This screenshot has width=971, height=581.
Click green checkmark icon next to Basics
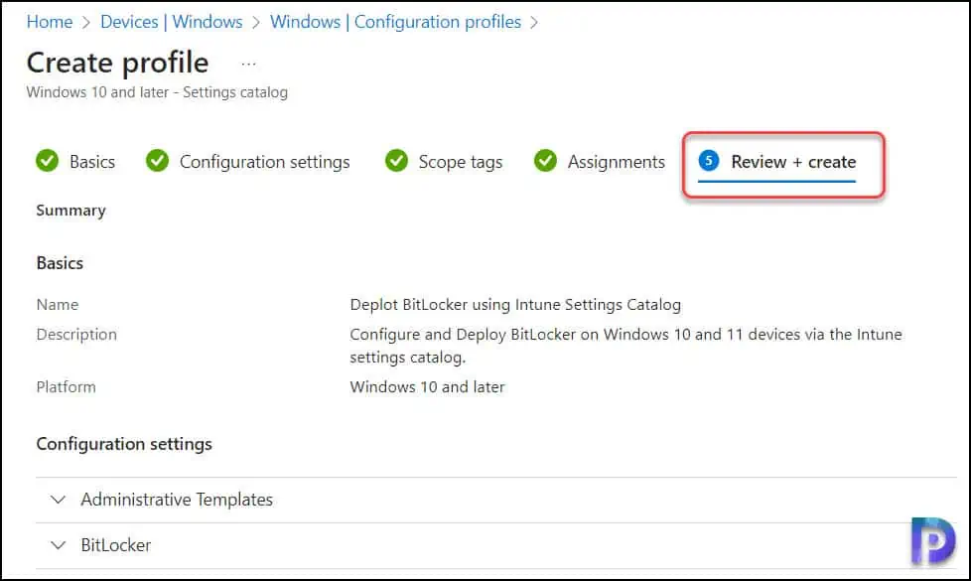(x=47, y=161)
